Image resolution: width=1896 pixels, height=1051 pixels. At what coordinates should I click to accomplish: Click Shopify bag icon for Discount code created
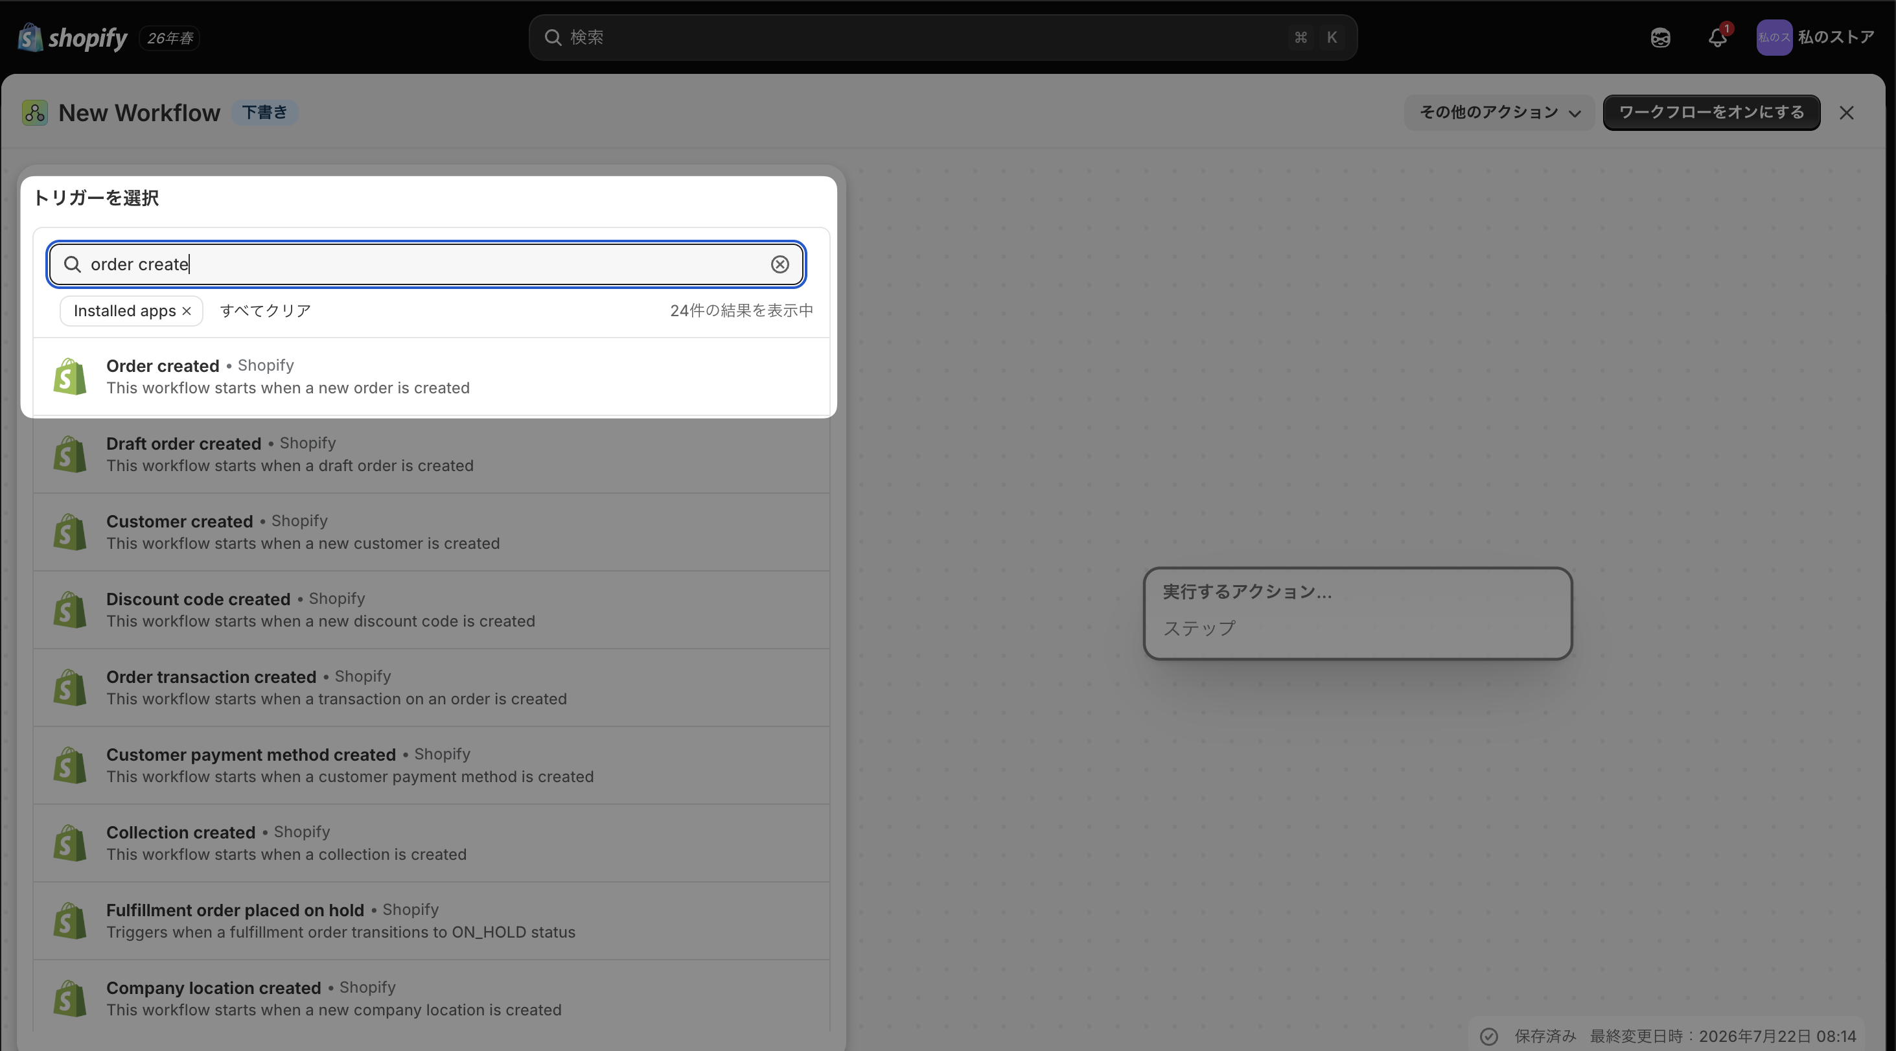coord(70,610)
